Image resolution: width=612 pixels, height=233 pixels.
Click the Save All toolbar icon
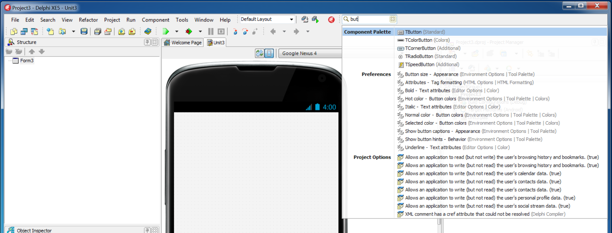click(98, 32)
